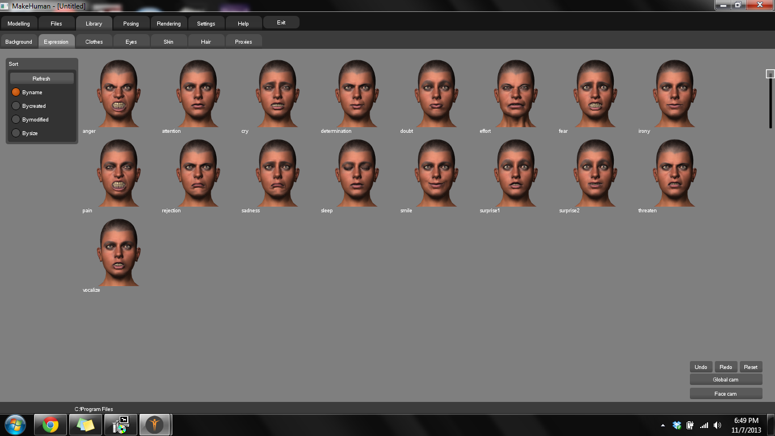The height and width of the screenshot is (436, 775).
Task: Click the Undo button
Action: 700,367
